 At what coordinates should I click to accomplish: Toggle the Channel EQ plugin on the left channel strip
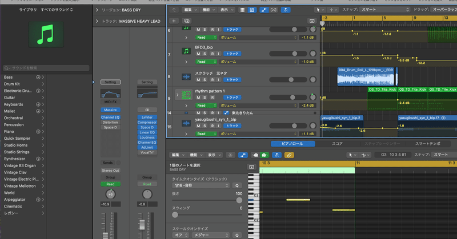[x=110, y=118]
